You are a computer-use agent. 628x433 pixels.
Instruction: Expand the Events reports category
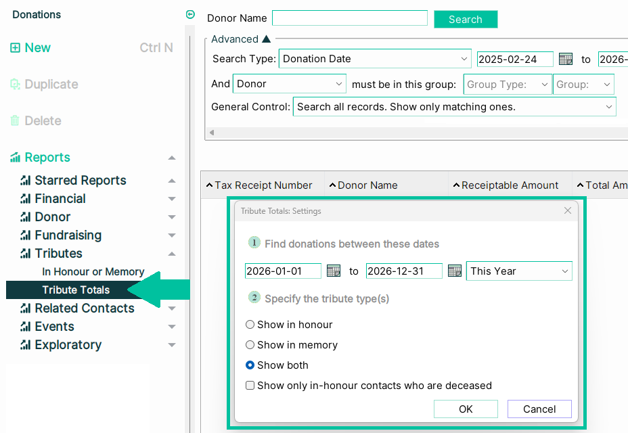172,327
